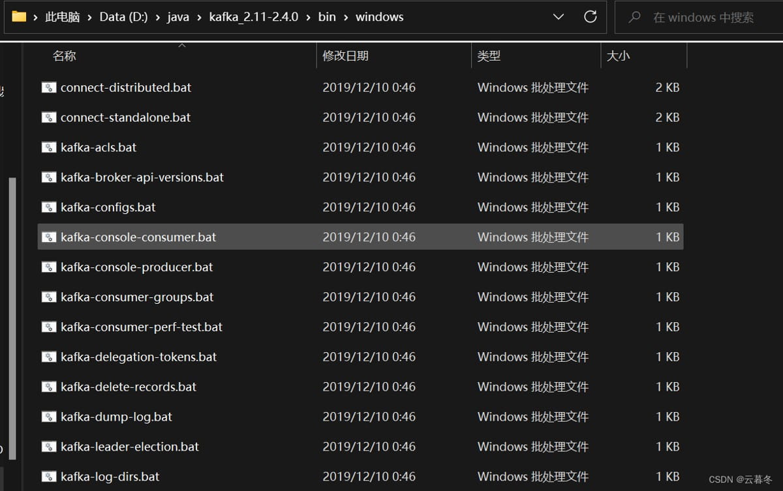Select the kafka-acls.bat file name
Image resolution: width=783 pixels, height=491 pixels.
pyautogui.click(x=99, y=147)
